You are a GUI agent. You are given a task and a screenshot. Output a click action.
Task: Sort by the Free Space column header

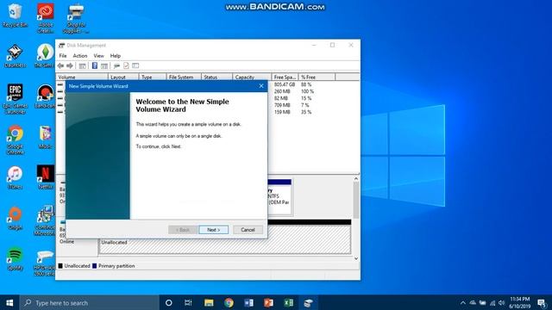[285, 77]
